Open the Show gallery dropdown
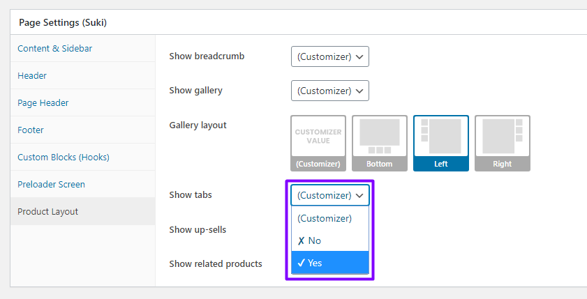 (x=330, y=91)
